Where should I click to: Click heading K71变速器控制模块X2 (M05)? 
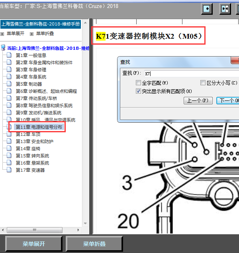pos(149,36)
